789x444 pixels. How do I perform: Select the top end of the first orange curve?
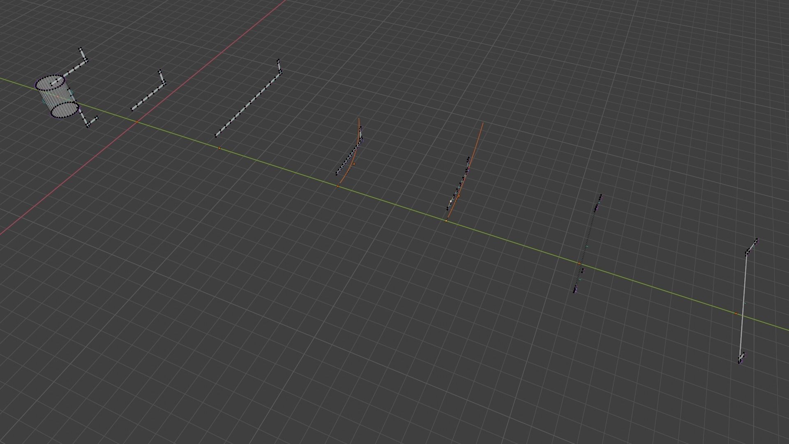tap(359, 119)
